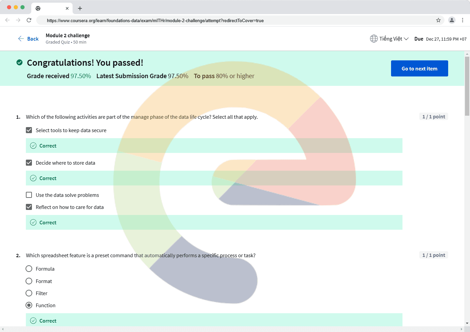Click the '1 / 1 point' badge for question 2
Viewport: 470px width, 332px height.
[434, 255]
